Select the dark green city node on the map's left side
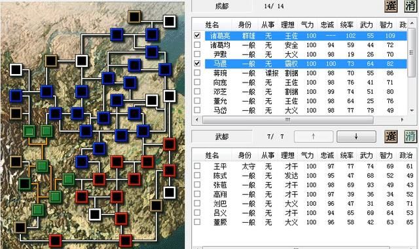419x249 pixels. pyautogui.click(x=25, y=183)
